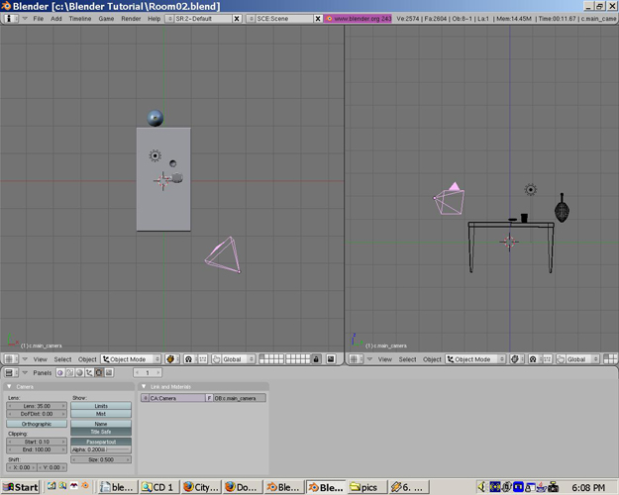Viewport: 619px width, 495px height.
Task: Click the OB:c.main_camera name field
Action: pyautogui.click(x=240, y=398)
